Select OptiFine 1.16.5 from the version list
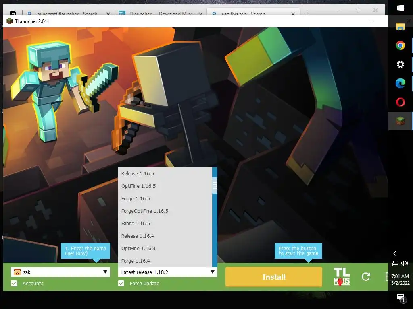Screen dimensions: 413x309 click(x=165, y=186)
